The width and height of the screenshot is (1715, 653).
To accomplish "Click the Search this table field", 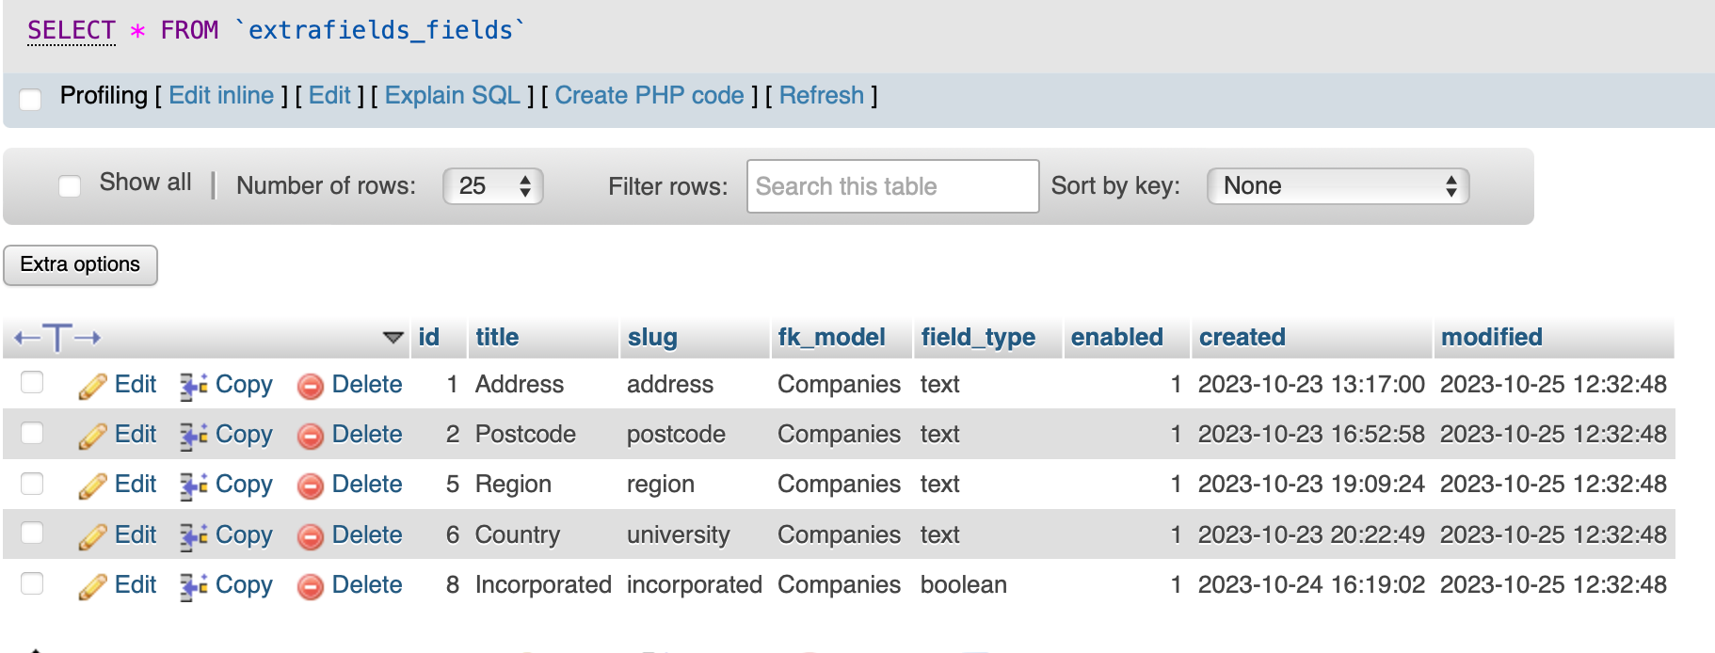I will tap(892, 186).
